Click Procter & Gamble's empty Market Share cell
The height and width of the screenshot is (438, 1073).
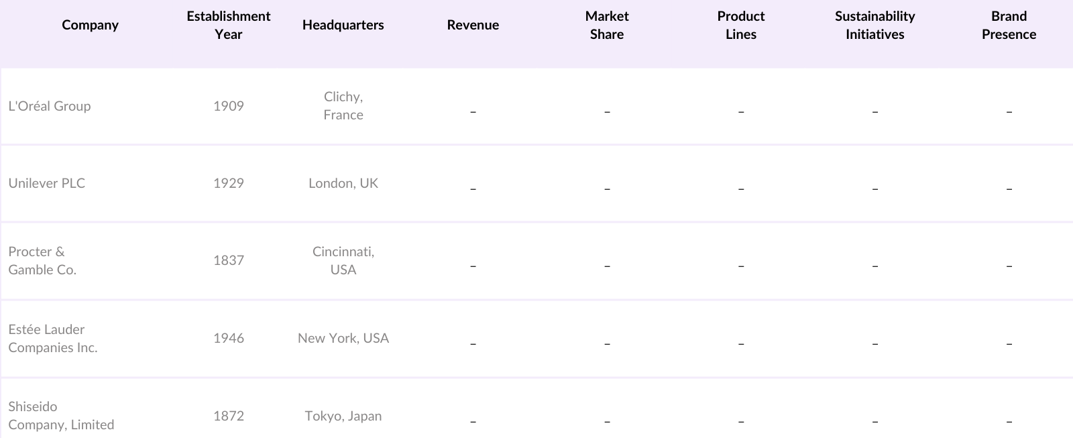pyautogui.click(x=607, y=266)
